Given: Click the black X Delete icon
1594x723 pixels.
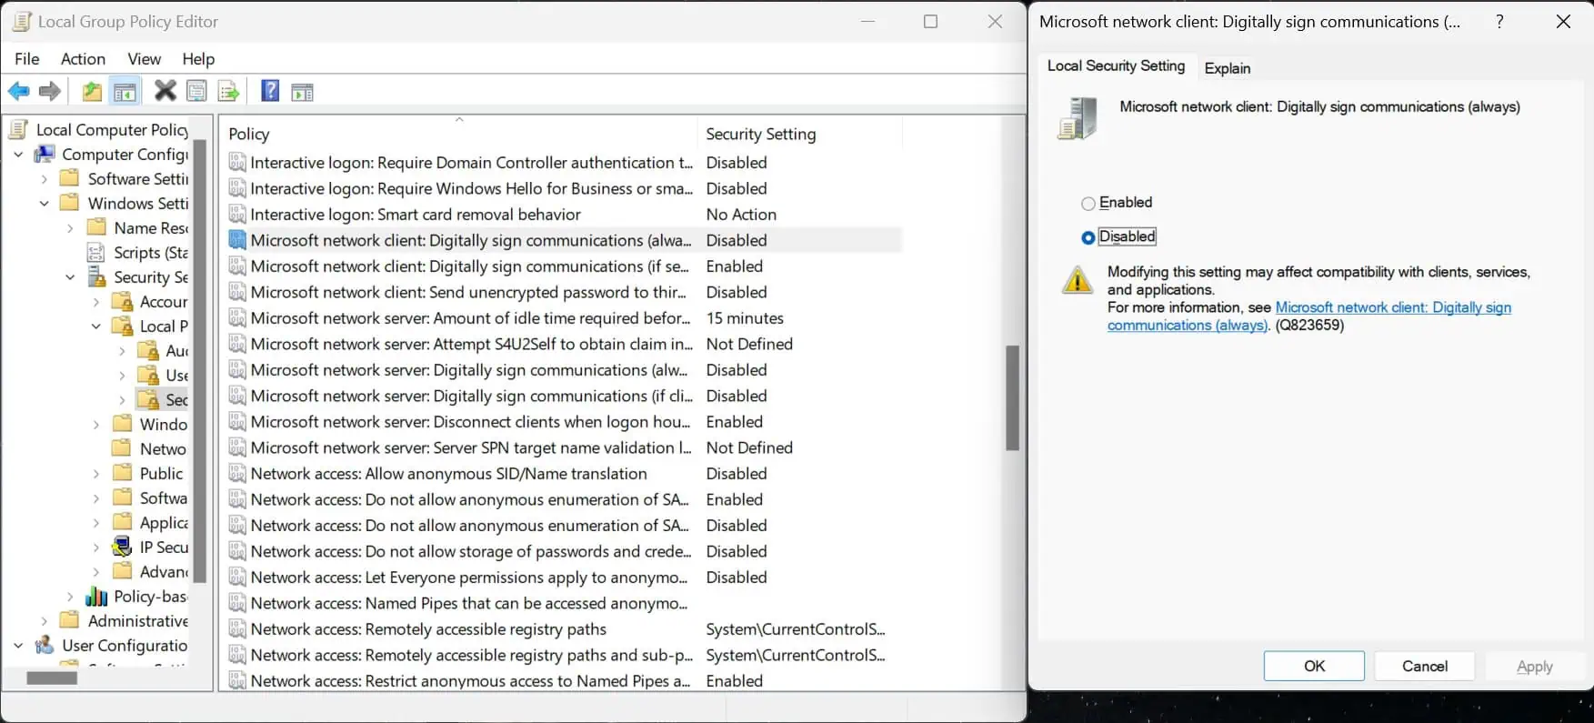Looking at the screenshot, I should 165,91.
